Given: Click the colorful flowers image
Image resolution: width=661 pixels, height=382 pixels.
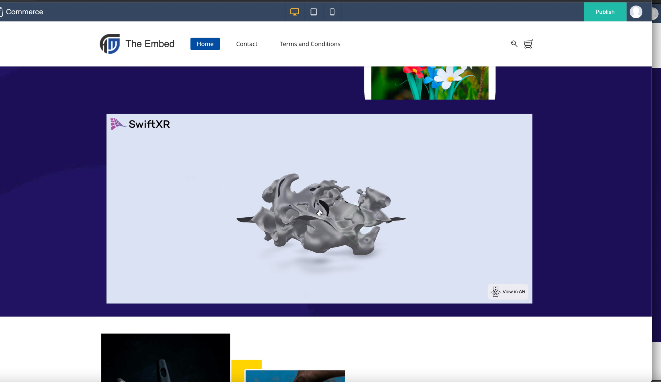Looking at the screenshot, I should 429,83.
